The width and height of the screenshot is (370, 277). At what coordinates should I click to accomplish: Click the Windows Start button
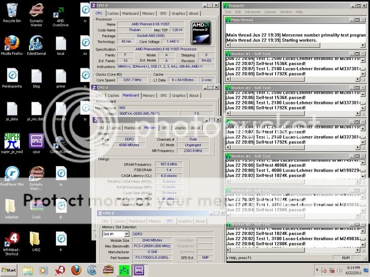point(9,270)
